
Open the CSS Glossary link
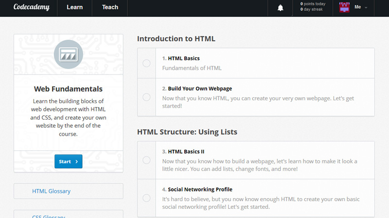point(49,216)
